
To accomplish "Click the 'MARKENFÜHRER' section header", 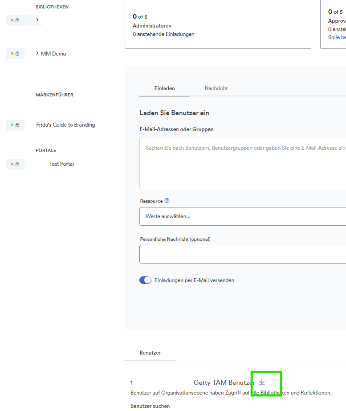I will 55,95.
